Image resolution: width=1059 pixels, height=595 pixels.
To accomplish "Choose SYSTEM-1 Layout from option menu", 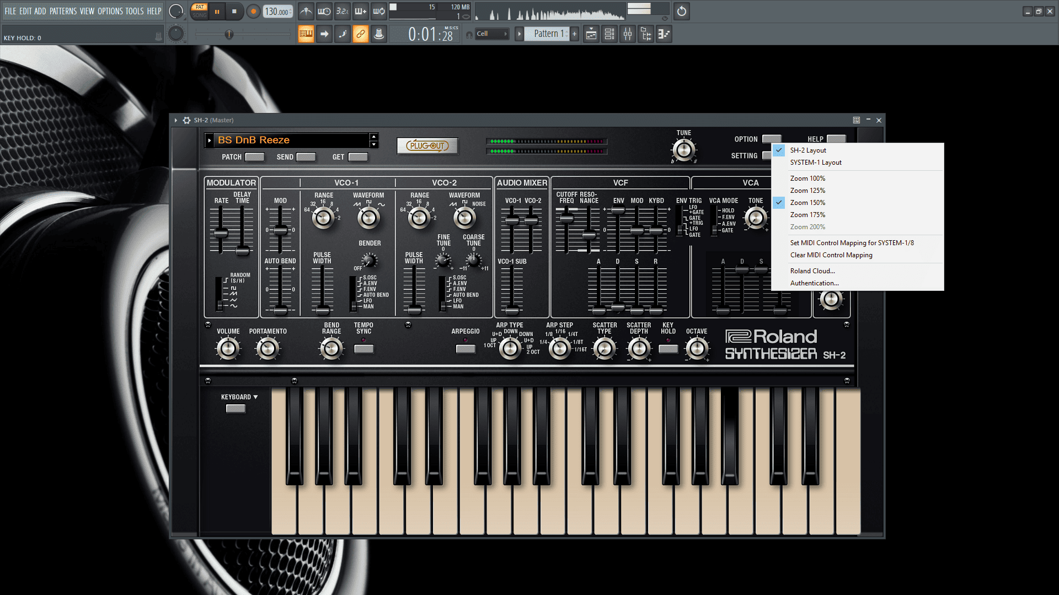I will [857, 163].
